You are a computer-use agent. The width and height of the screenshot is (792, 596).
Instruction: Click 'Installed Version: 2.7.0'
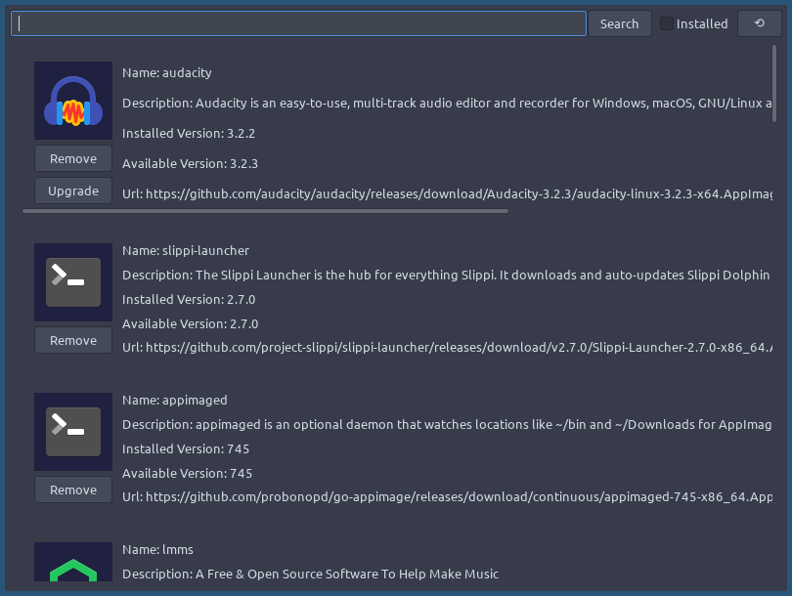[x=189, y=299]
